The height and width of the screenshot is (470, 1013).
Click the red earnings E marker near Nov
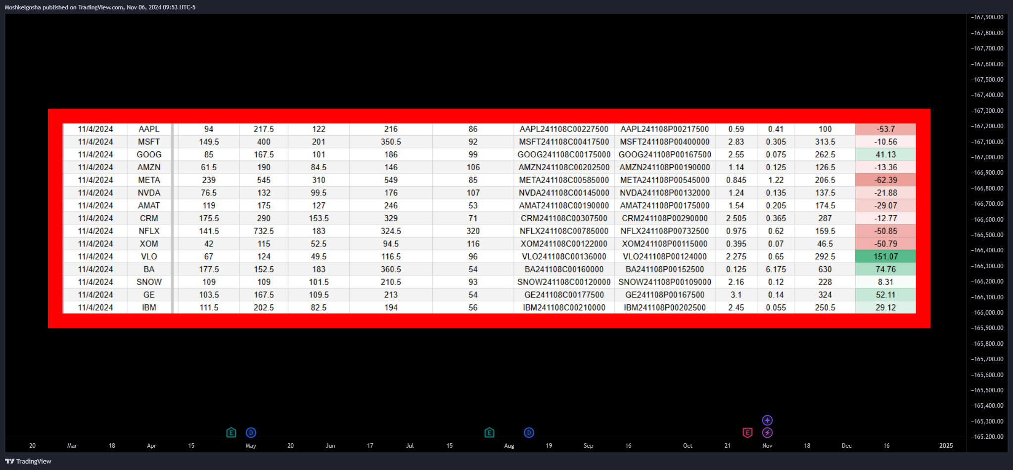pos(747,433)
